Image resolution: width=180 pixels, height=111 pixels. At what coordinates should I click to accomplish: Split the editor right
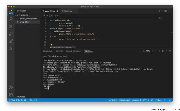pos(165,11)
